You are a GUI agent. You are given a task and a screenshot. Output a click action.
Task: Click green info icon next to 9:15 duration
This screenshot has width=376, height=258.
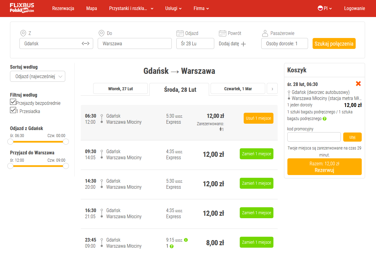(x=186, y=240)
